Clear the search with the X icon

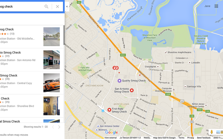pos(57,7)
